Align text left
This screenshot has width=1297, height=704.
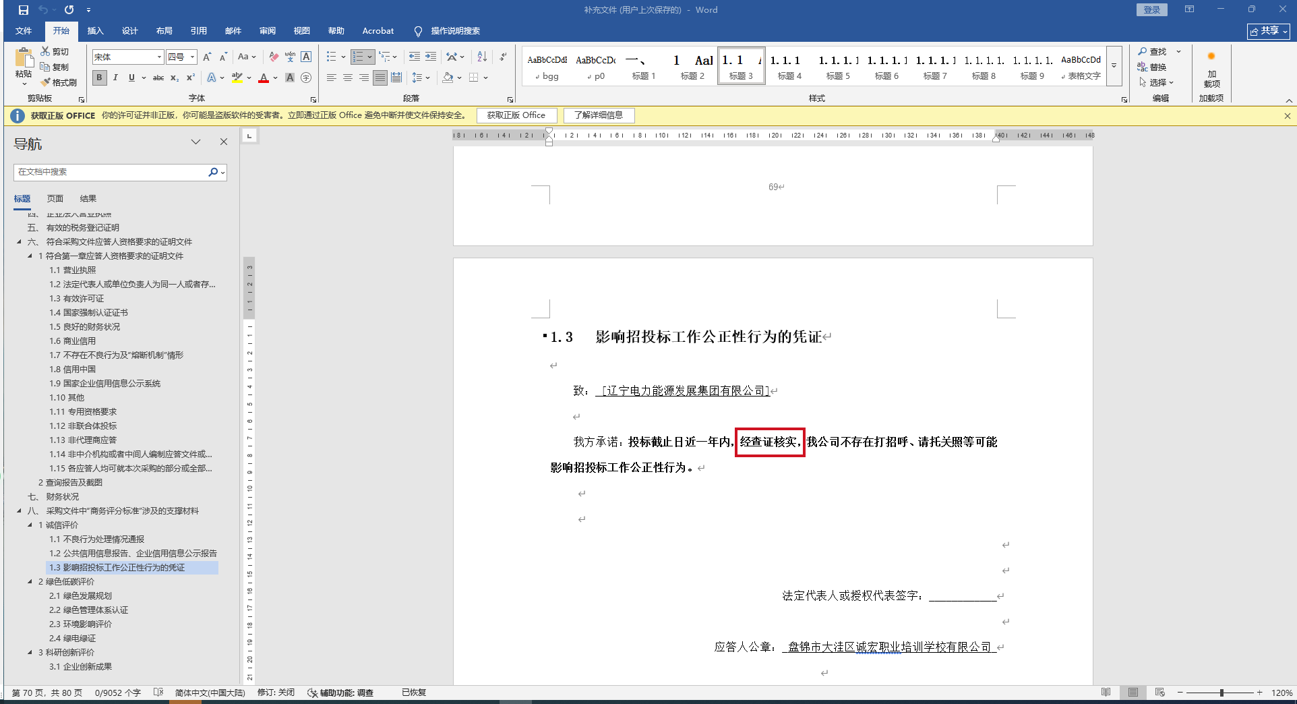332,78
